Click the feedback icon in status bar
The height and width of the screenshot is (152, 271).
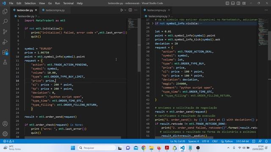tap(260, 141)
